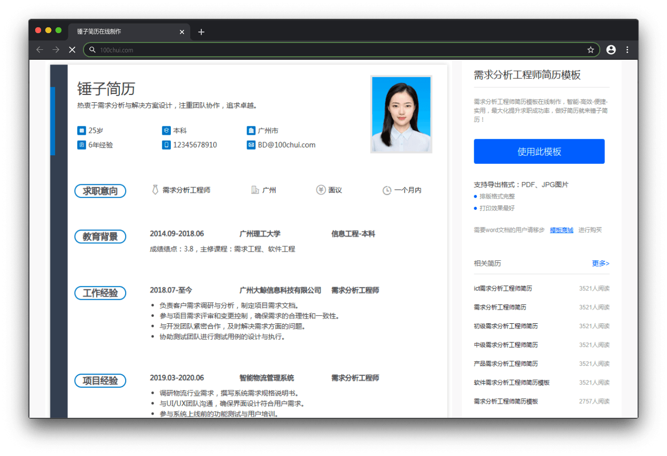The image size is (667, 456).
Task: Click the clock icon next to 一个月内
Action: (387, 190)
